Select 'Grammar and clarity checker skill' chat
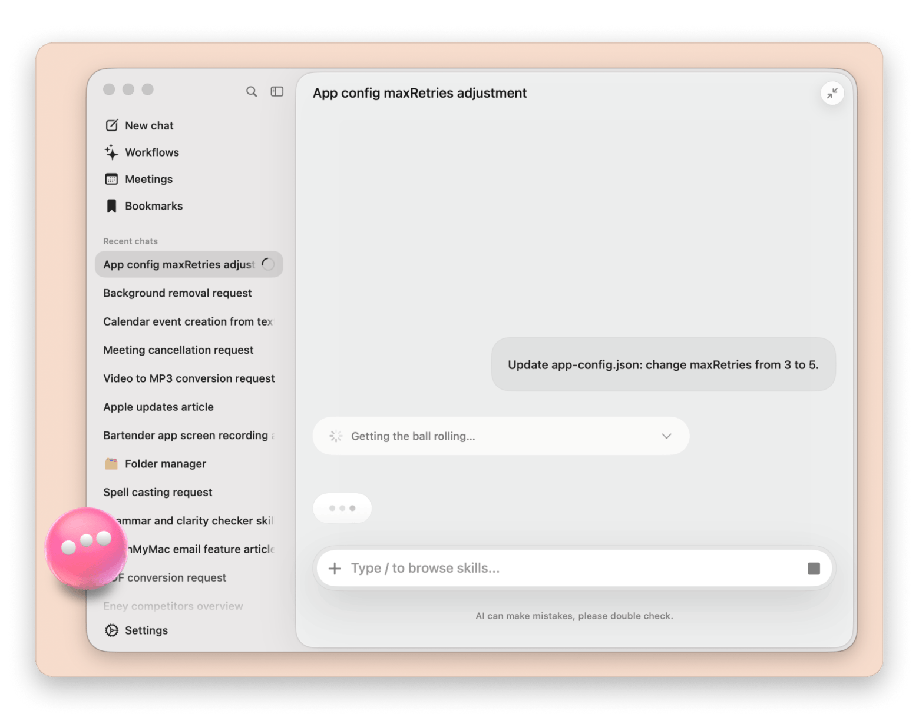Screen dimensions: 919x724 189,520
